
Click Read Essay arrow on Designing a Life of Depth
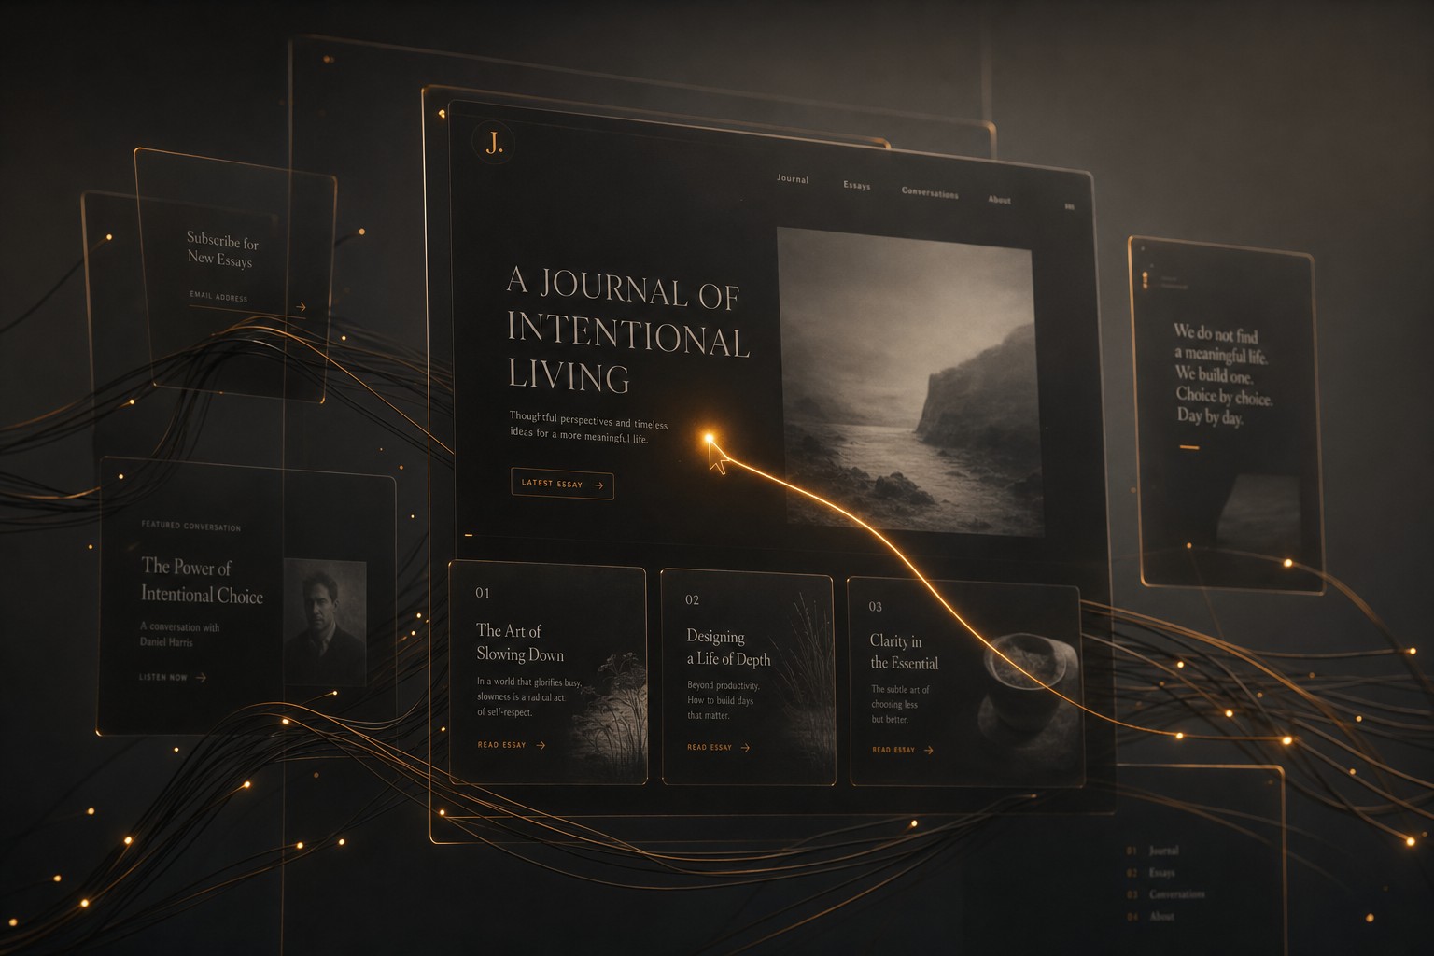(x=745, y=748)
